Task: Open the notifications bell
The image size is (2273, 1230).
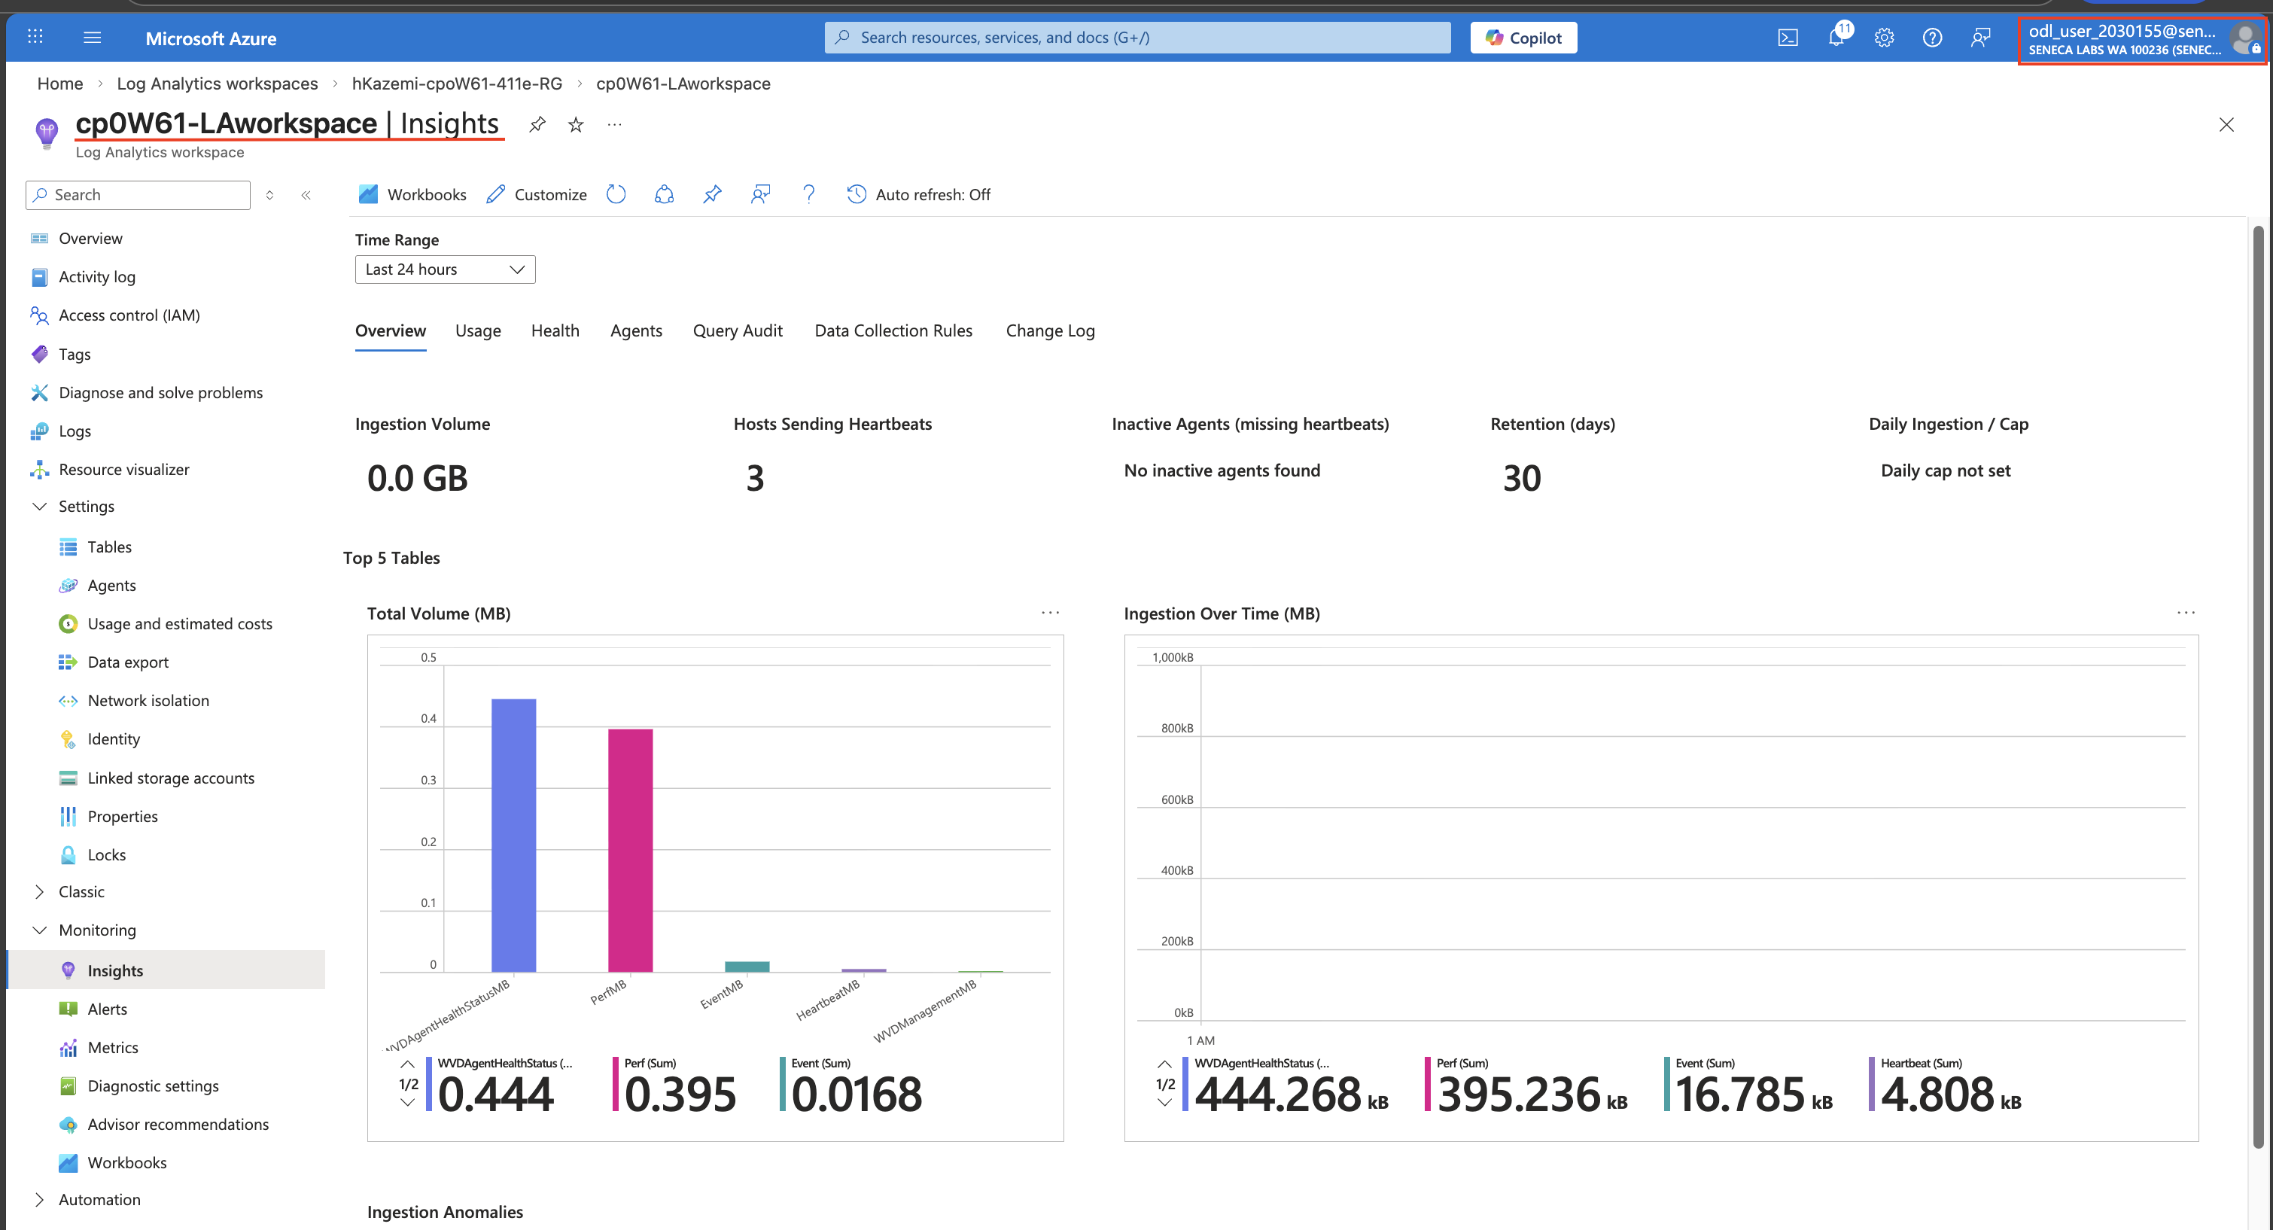Action: [1836, 37]
